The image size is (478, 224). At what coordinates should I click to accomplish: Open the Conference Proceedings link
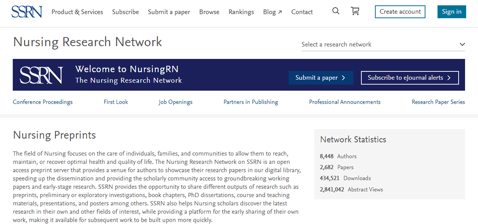coord(43,102)
